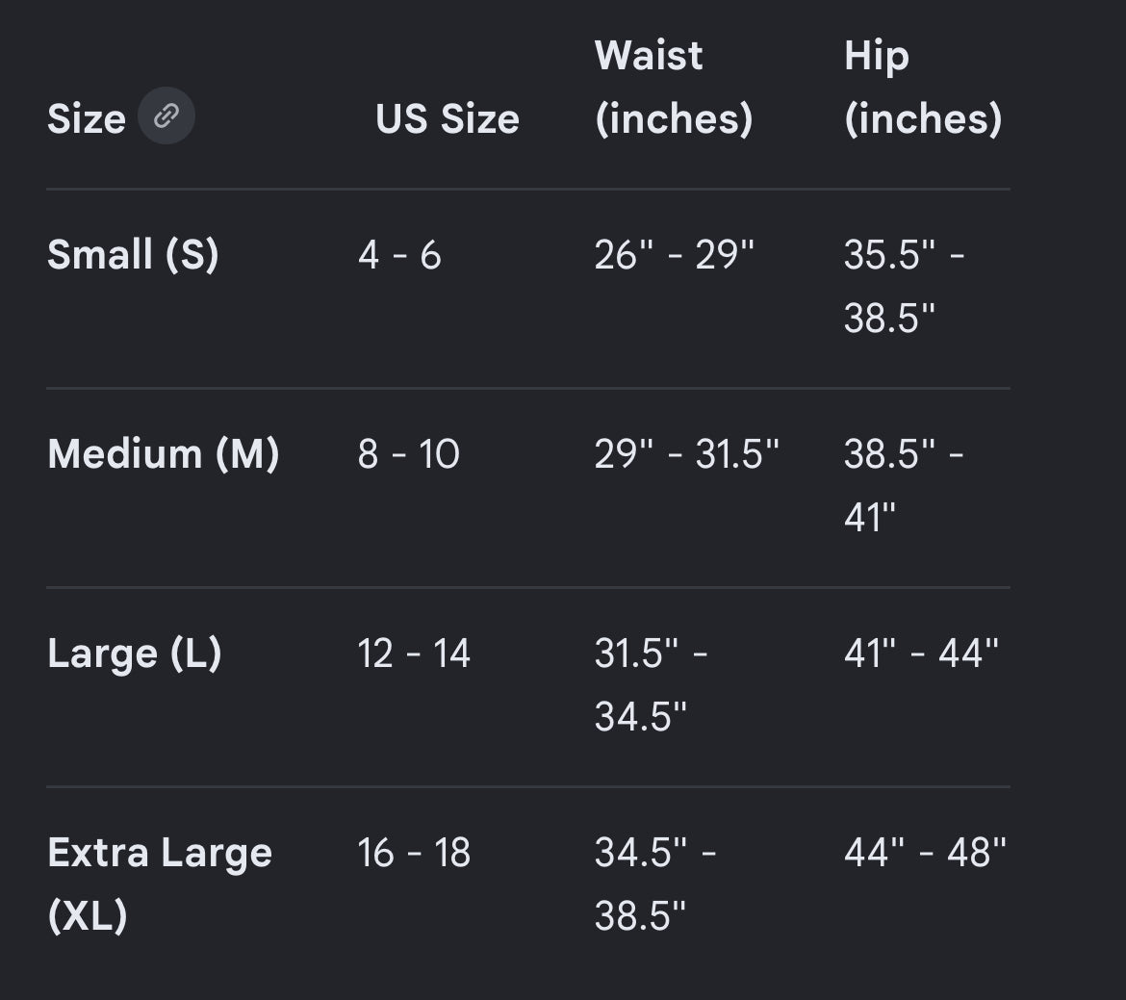Click the 26" - 29" waist cell
This screenshot has height=1000, width=1126.
[x=675, y=255]
